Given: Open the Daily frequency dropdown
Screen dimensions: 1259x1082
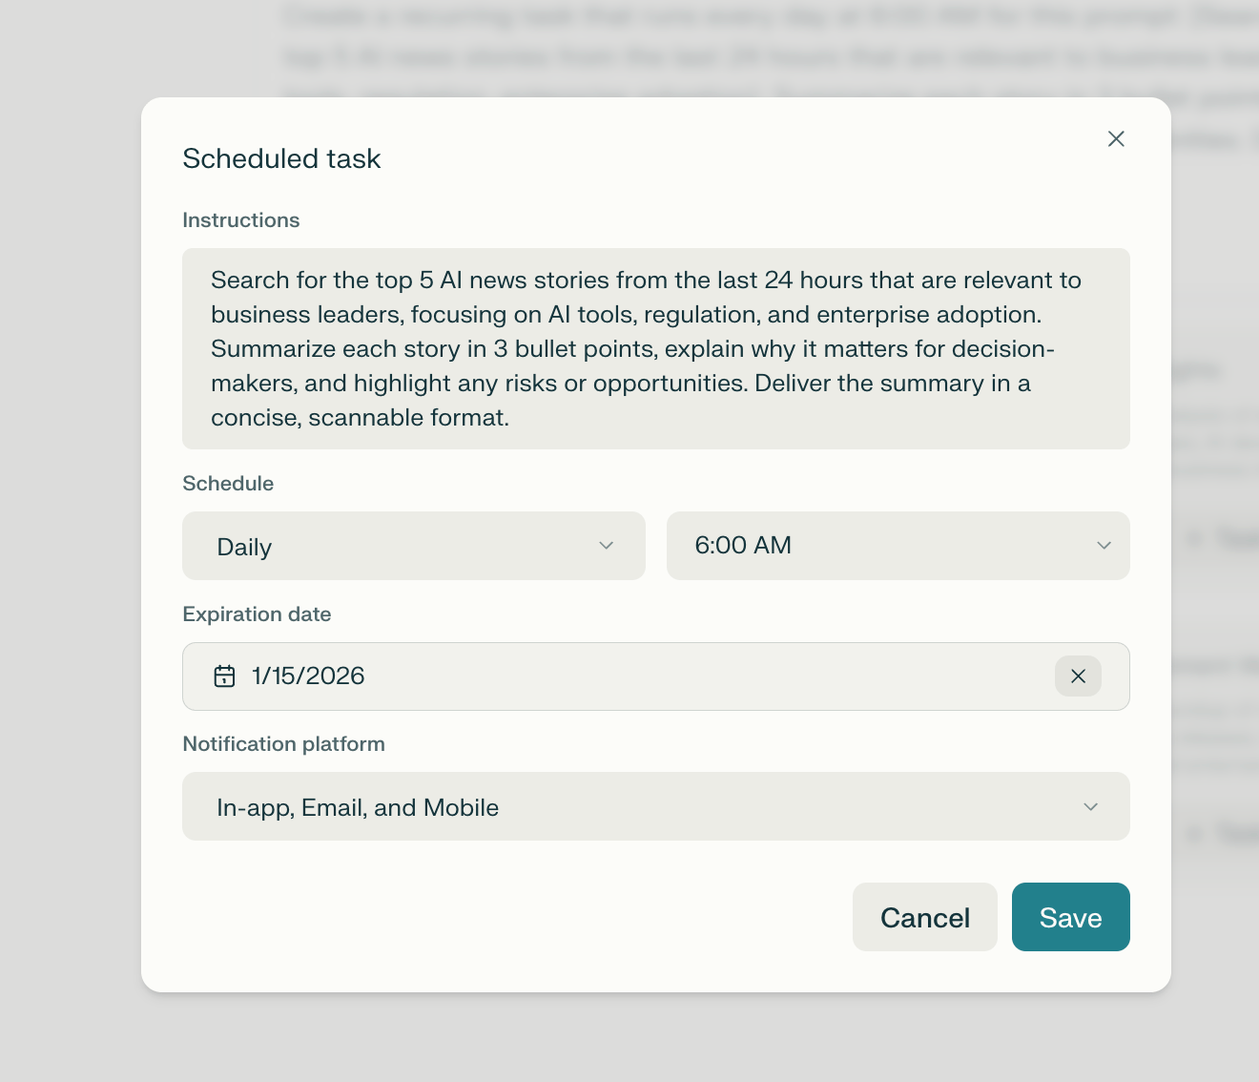Looking at the screenshot, I should click(413, 546).
